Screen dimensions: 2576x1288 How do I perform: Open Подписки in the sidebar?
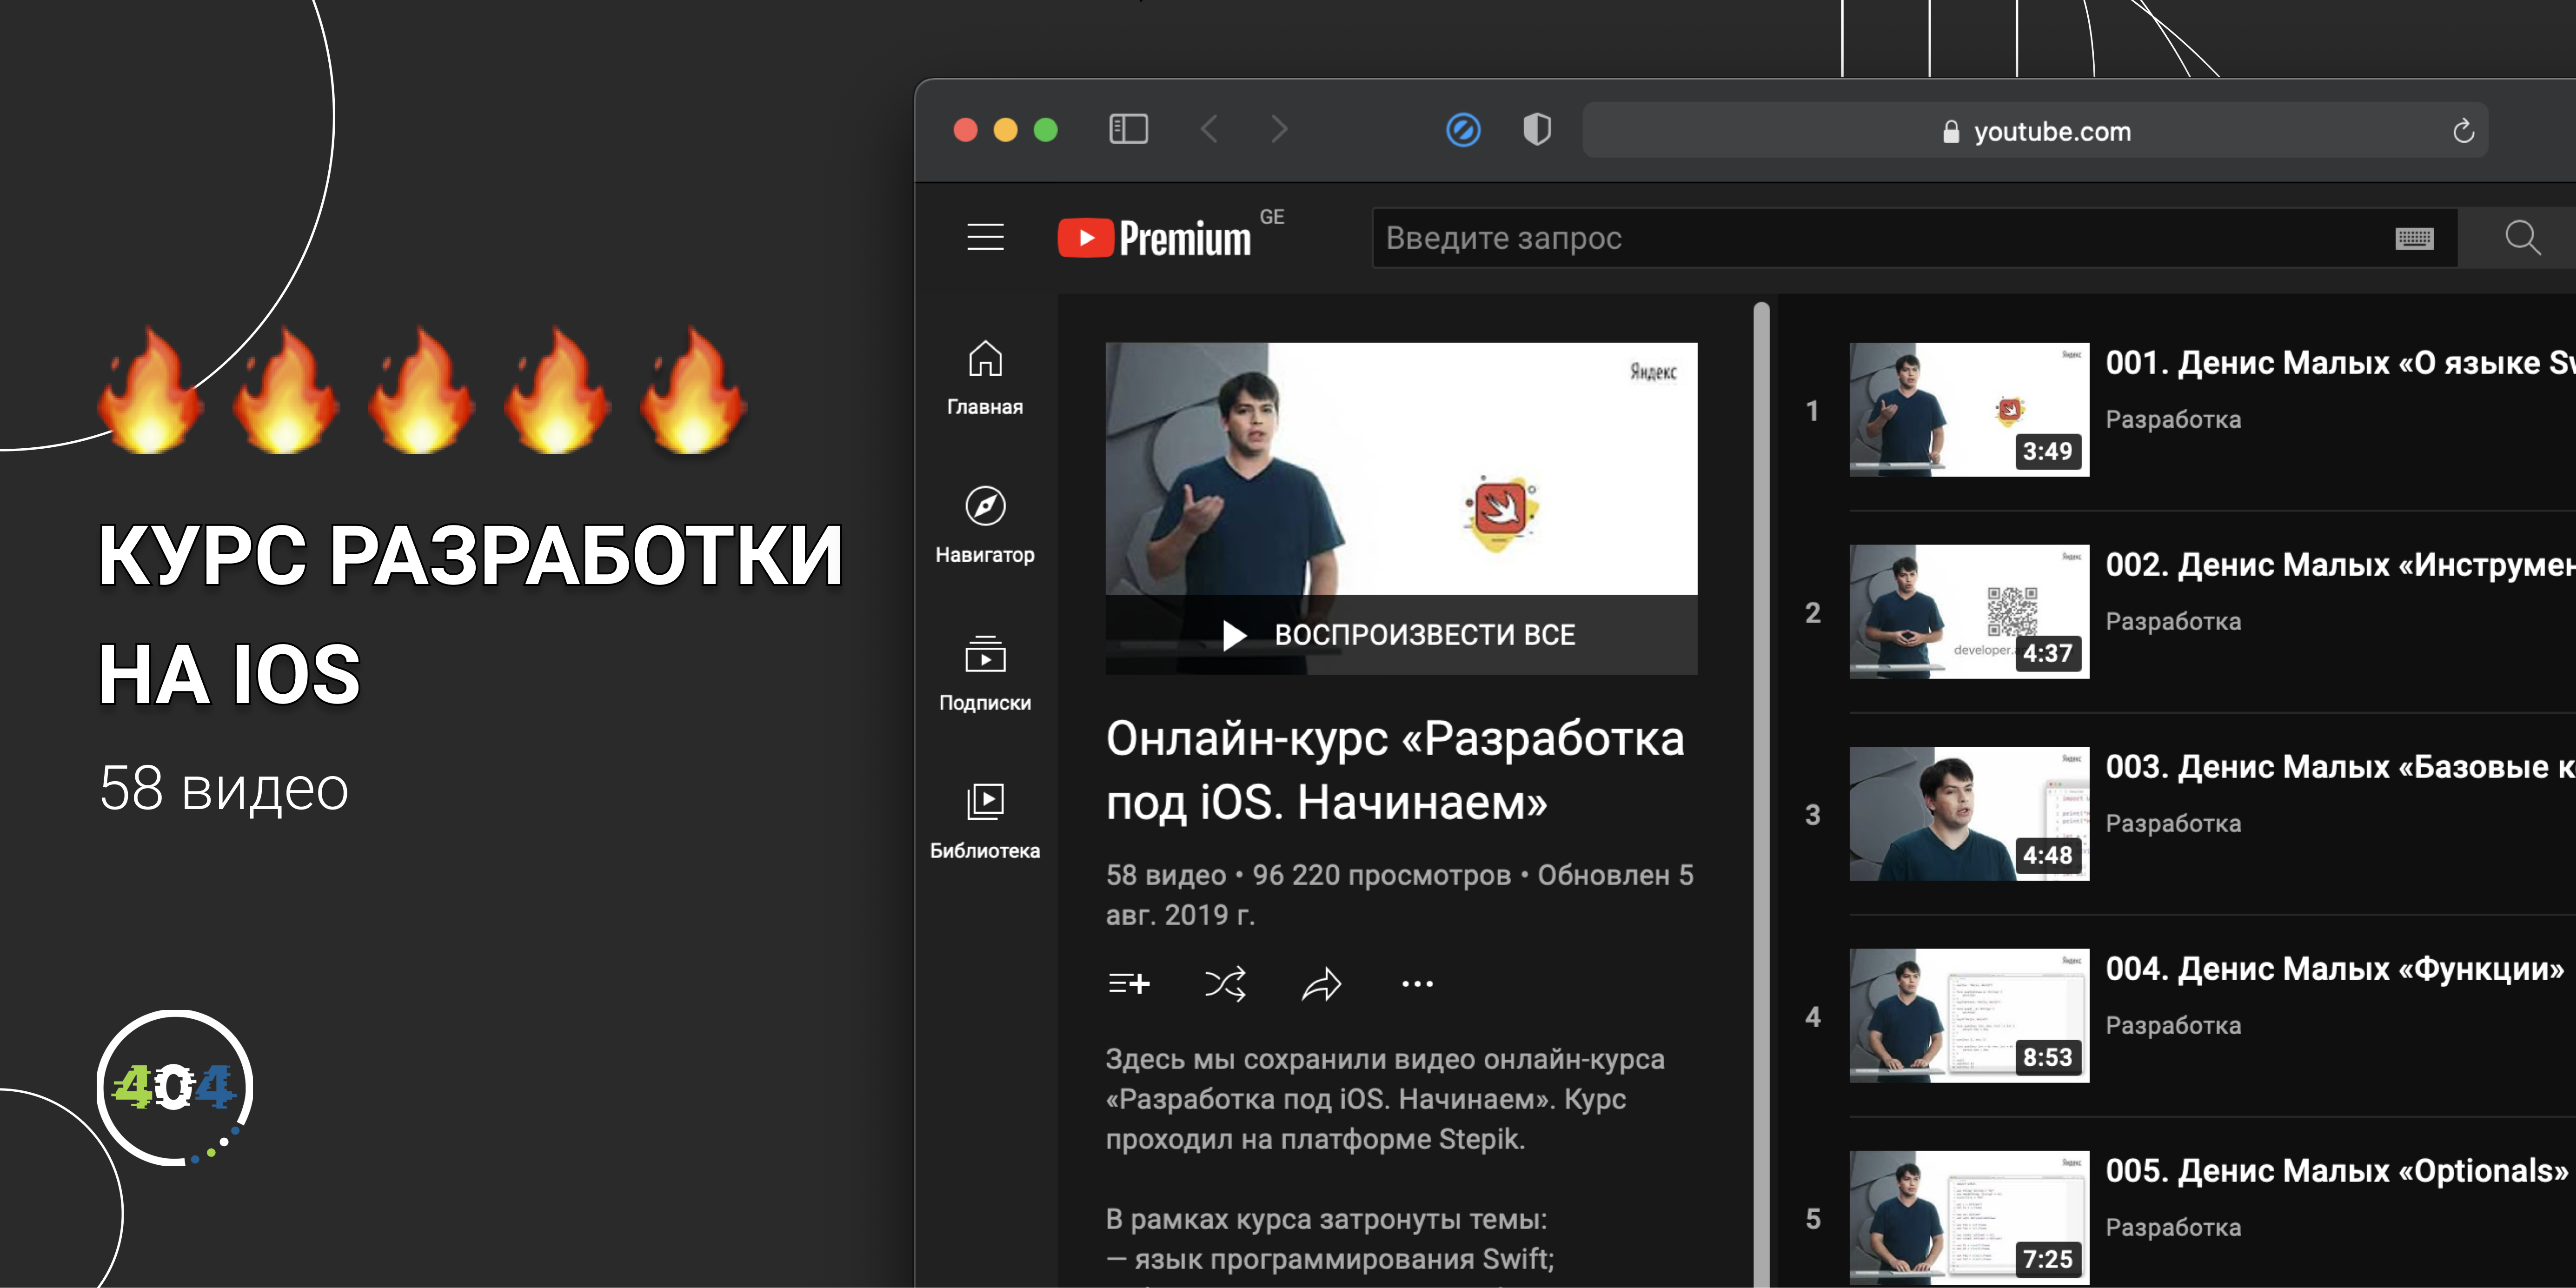[985, 674]
